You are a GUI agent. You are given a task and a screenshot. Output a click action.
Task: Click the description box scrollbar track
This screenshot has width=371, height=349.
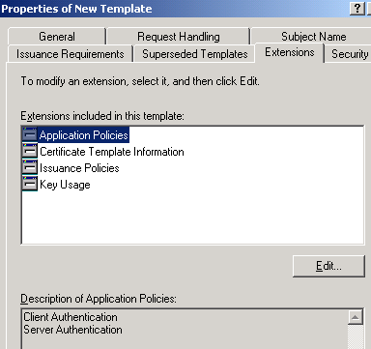pyautogui.click(x=356, y=336)
